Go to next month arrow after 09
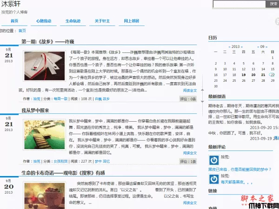The width and height of the screenshot is (279, 209). coord(266,47)
